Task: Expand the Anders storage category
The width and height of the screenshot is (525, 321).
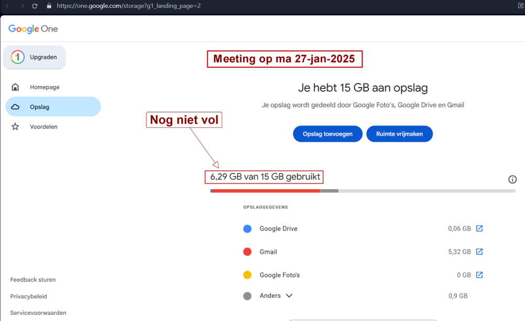Action: [290, 295]
